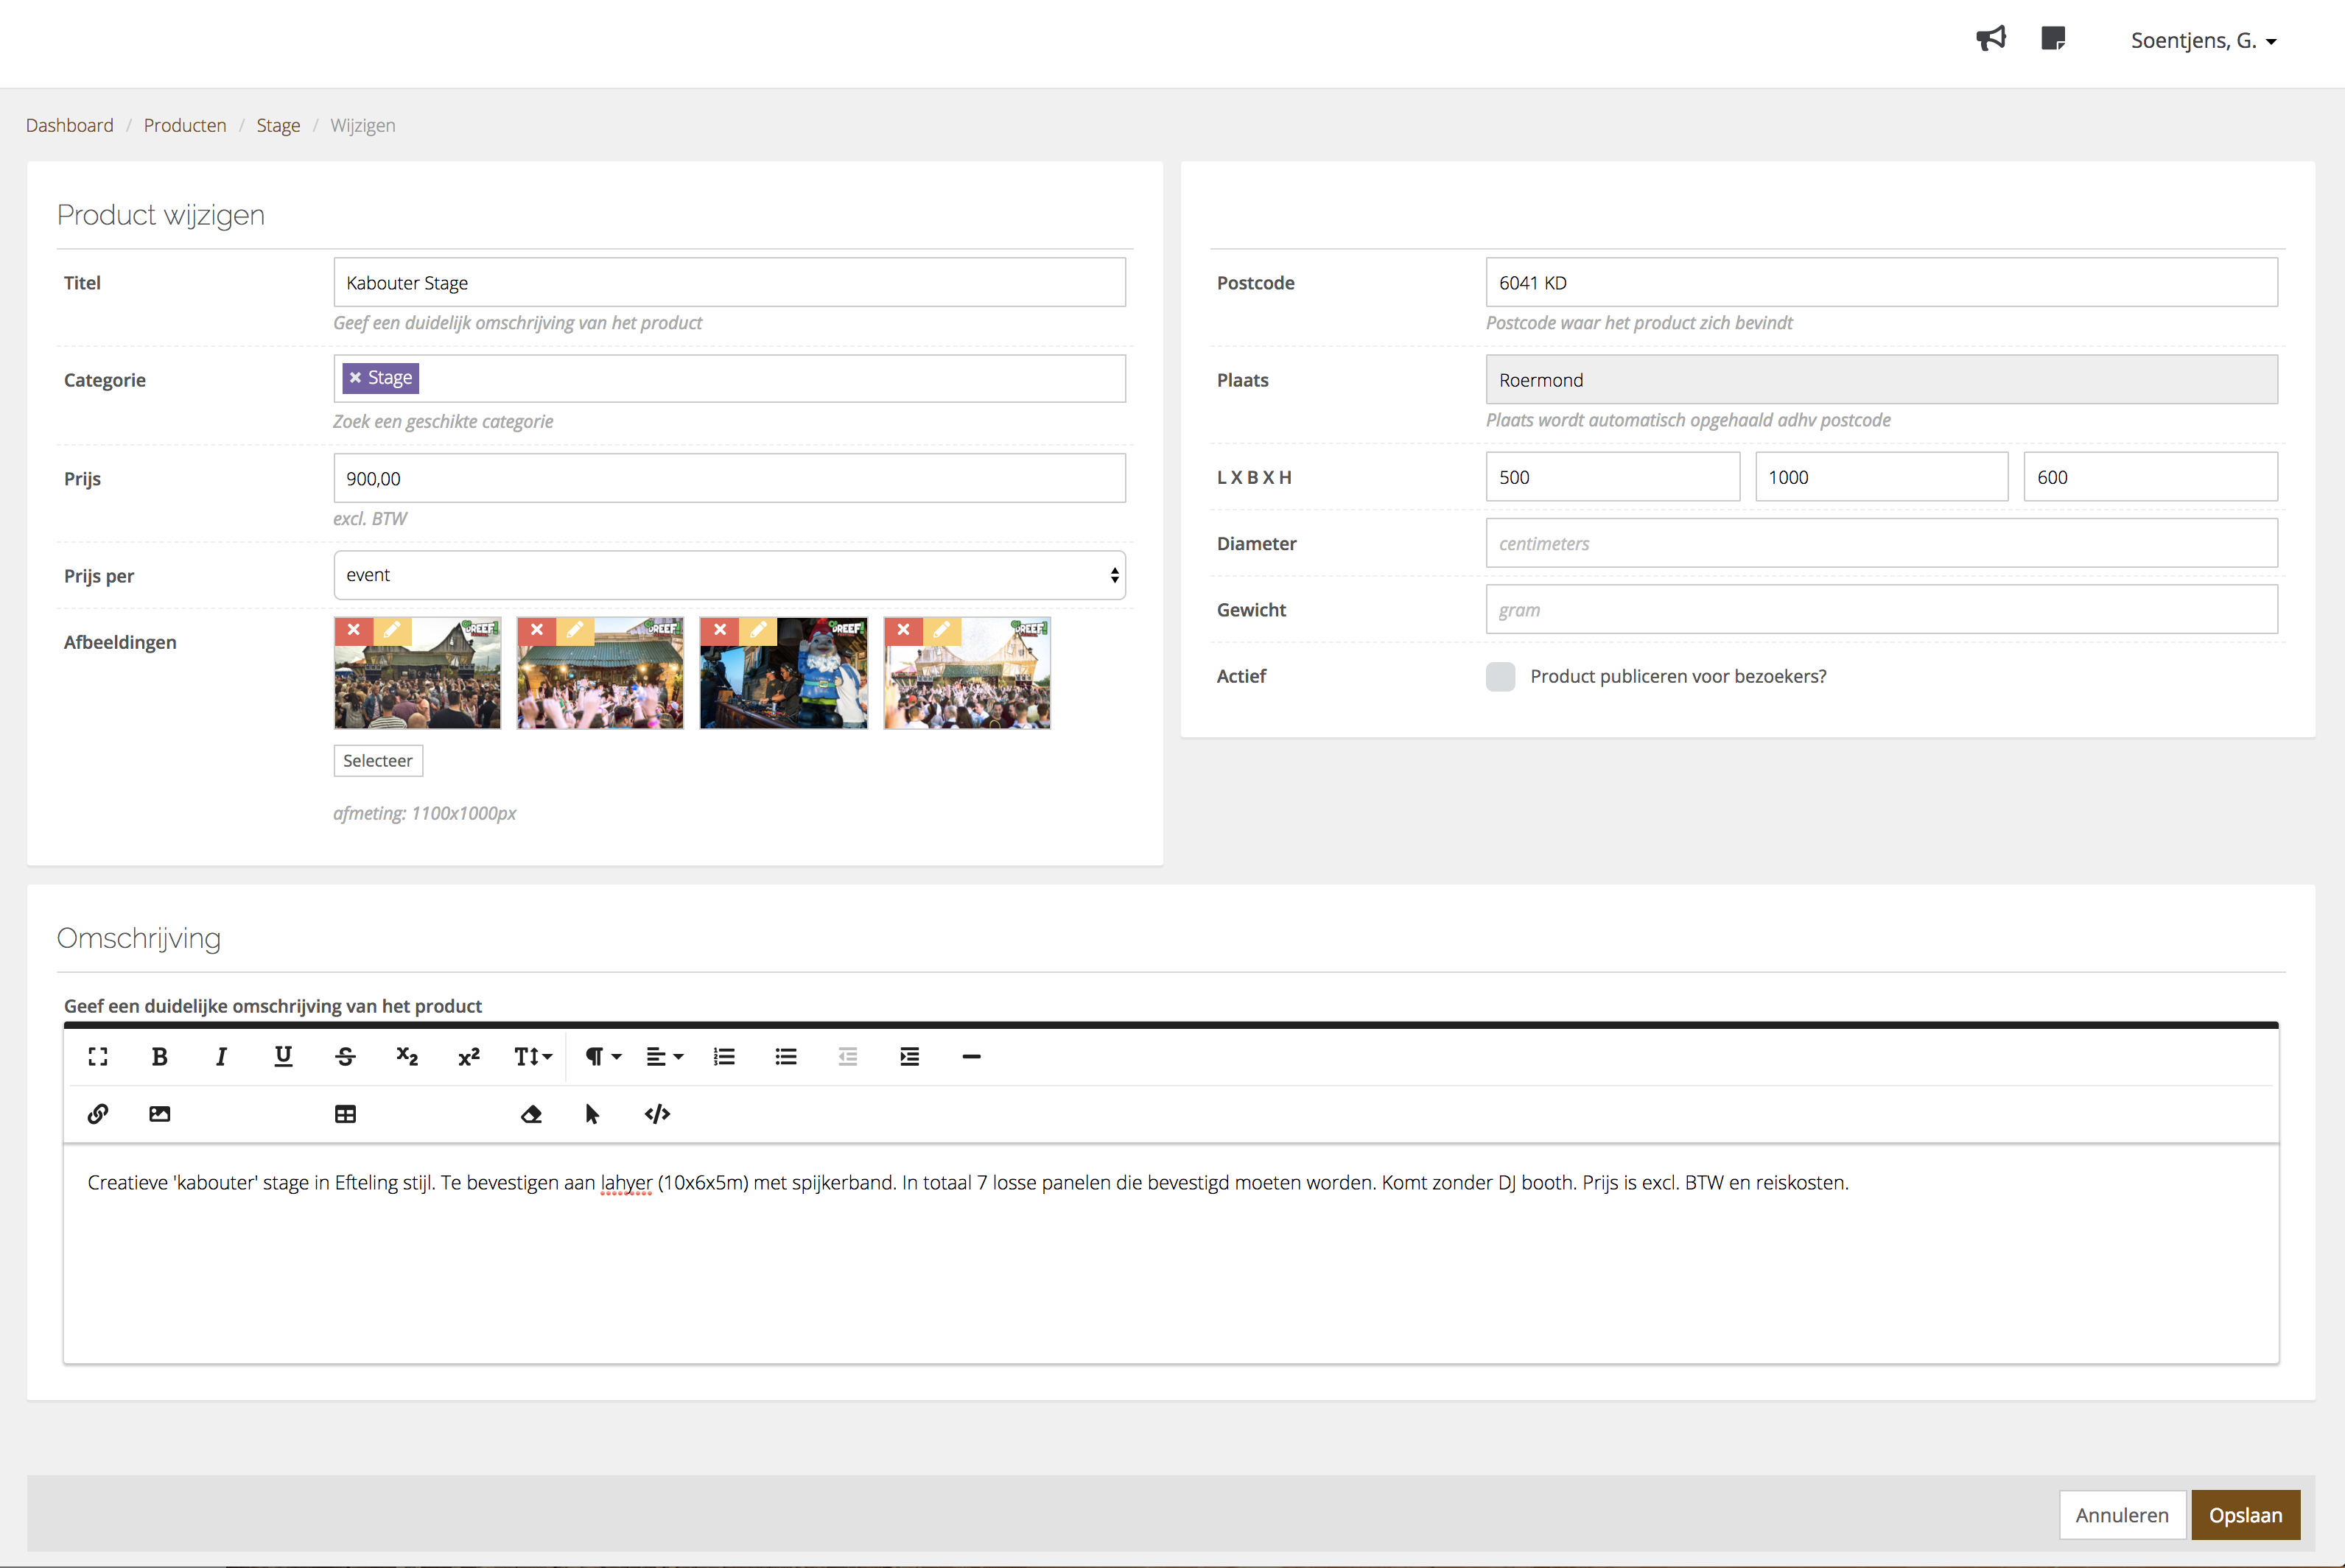Edit the fourth product image
The width and height of the screenshot is (2345, 1568).
[x=941, y=630]
